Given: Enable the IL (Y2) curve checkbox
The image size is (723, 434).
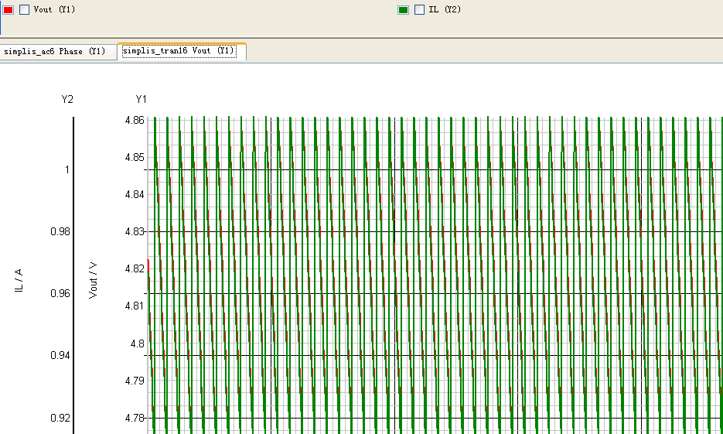Looking at the screenshot, I should click(419, 10).
